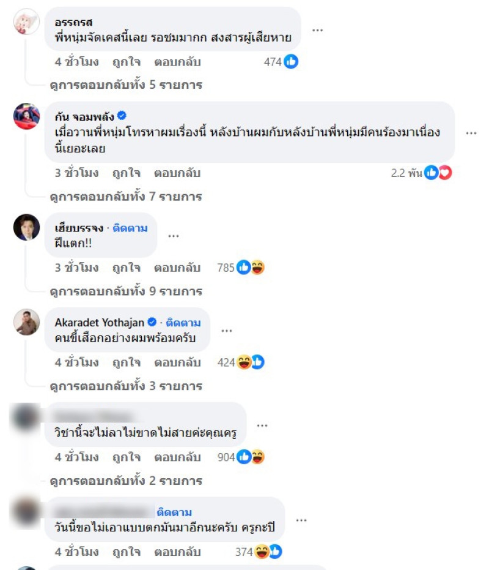Open three-dot menu on กัน จอมพลัง comment
Viewport: 489px width, 570px height.
click(x=471, y=133)
